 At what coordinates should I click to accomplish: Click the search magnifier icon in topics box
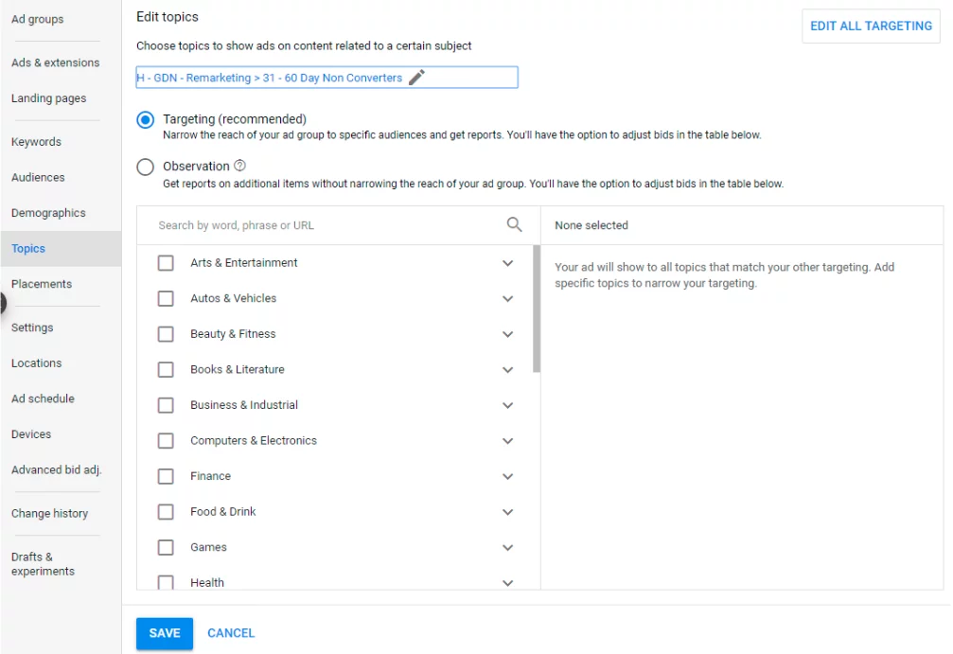pos(514,224)
